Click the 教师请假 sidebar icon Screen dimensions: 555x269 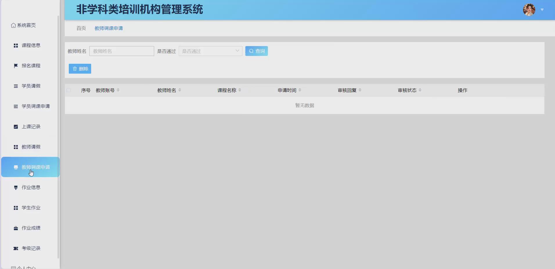[x=15, y=147]
